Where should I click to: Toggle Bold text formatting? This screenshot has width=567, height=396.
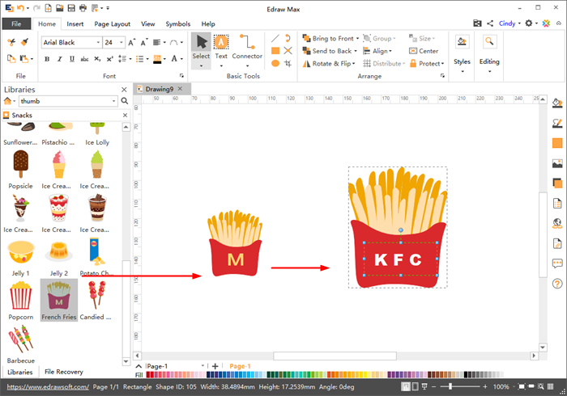[43, 59]
